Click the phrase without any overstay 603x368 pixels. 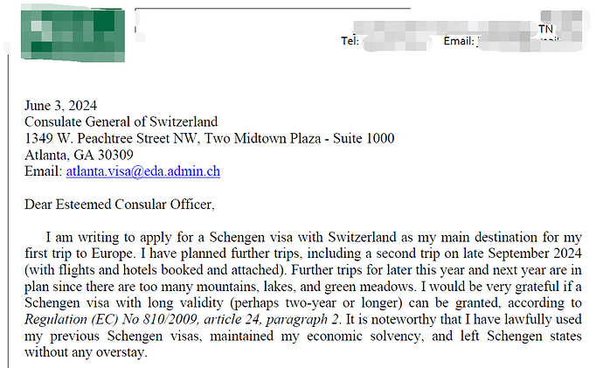(x=87, y=352)
